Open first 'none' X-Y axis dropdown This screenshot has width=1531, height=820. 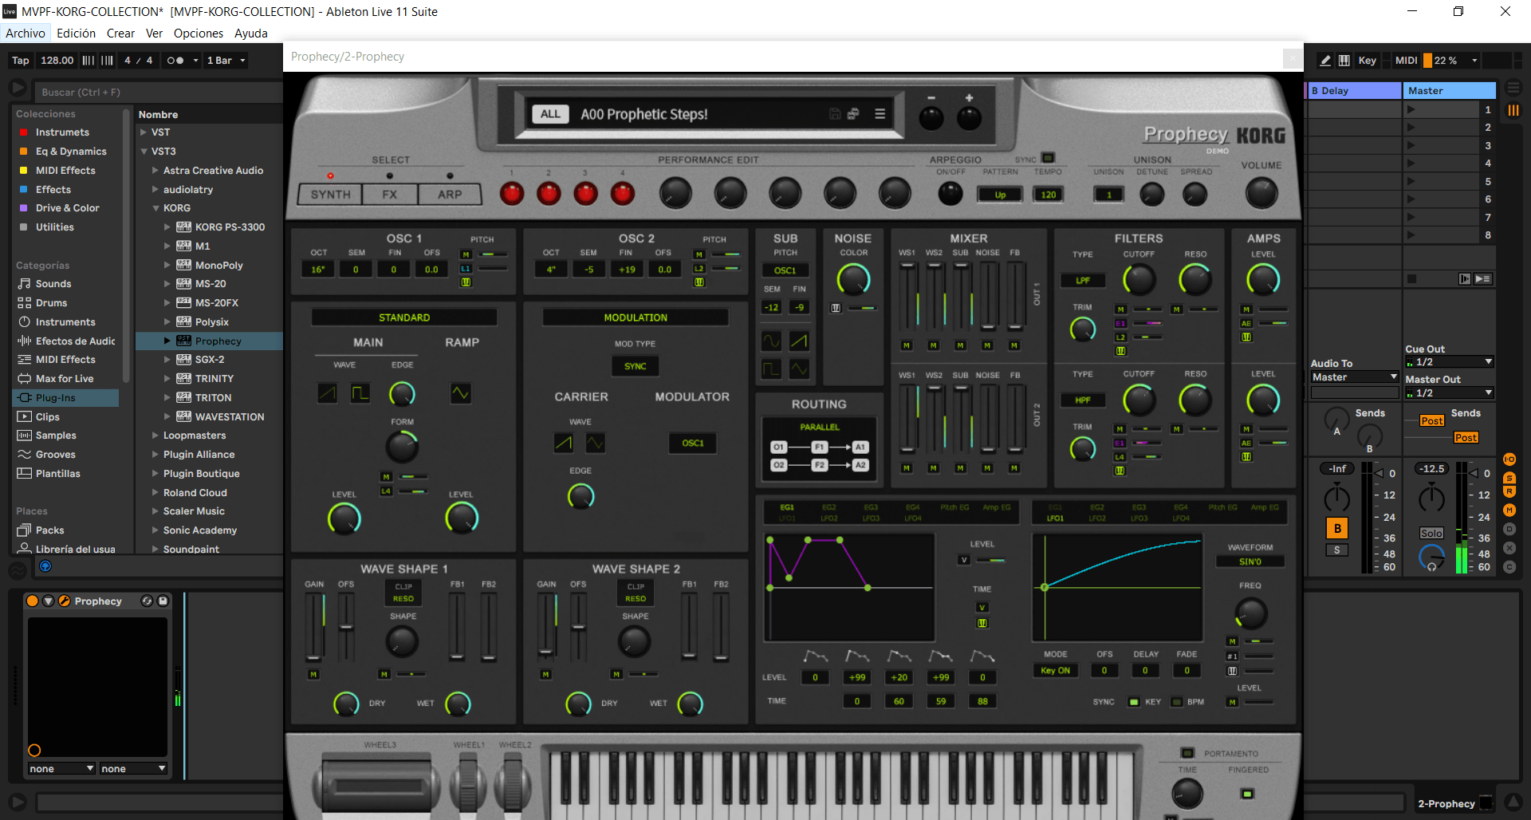click(x=61, y=768)
